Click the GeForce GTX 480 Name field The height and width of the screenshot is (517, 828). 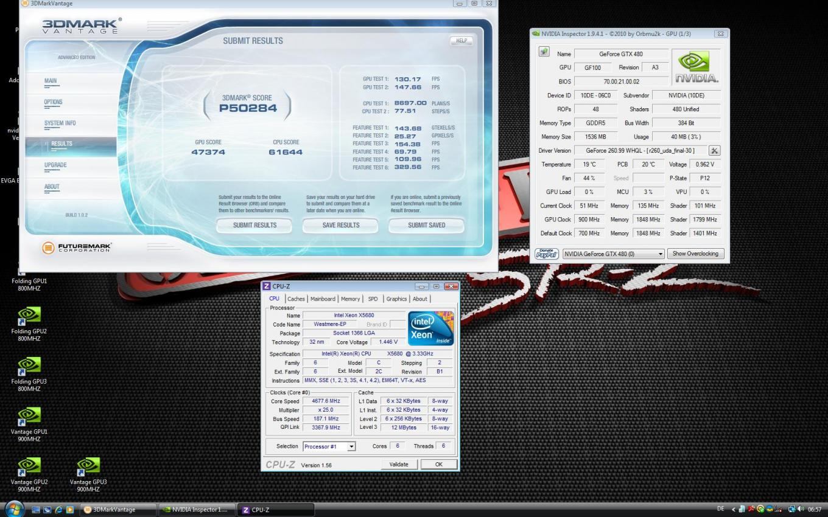621,54
